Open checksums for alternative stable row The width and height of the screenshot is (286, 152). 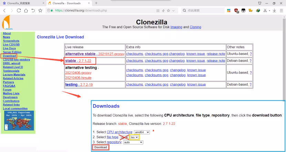135,54
